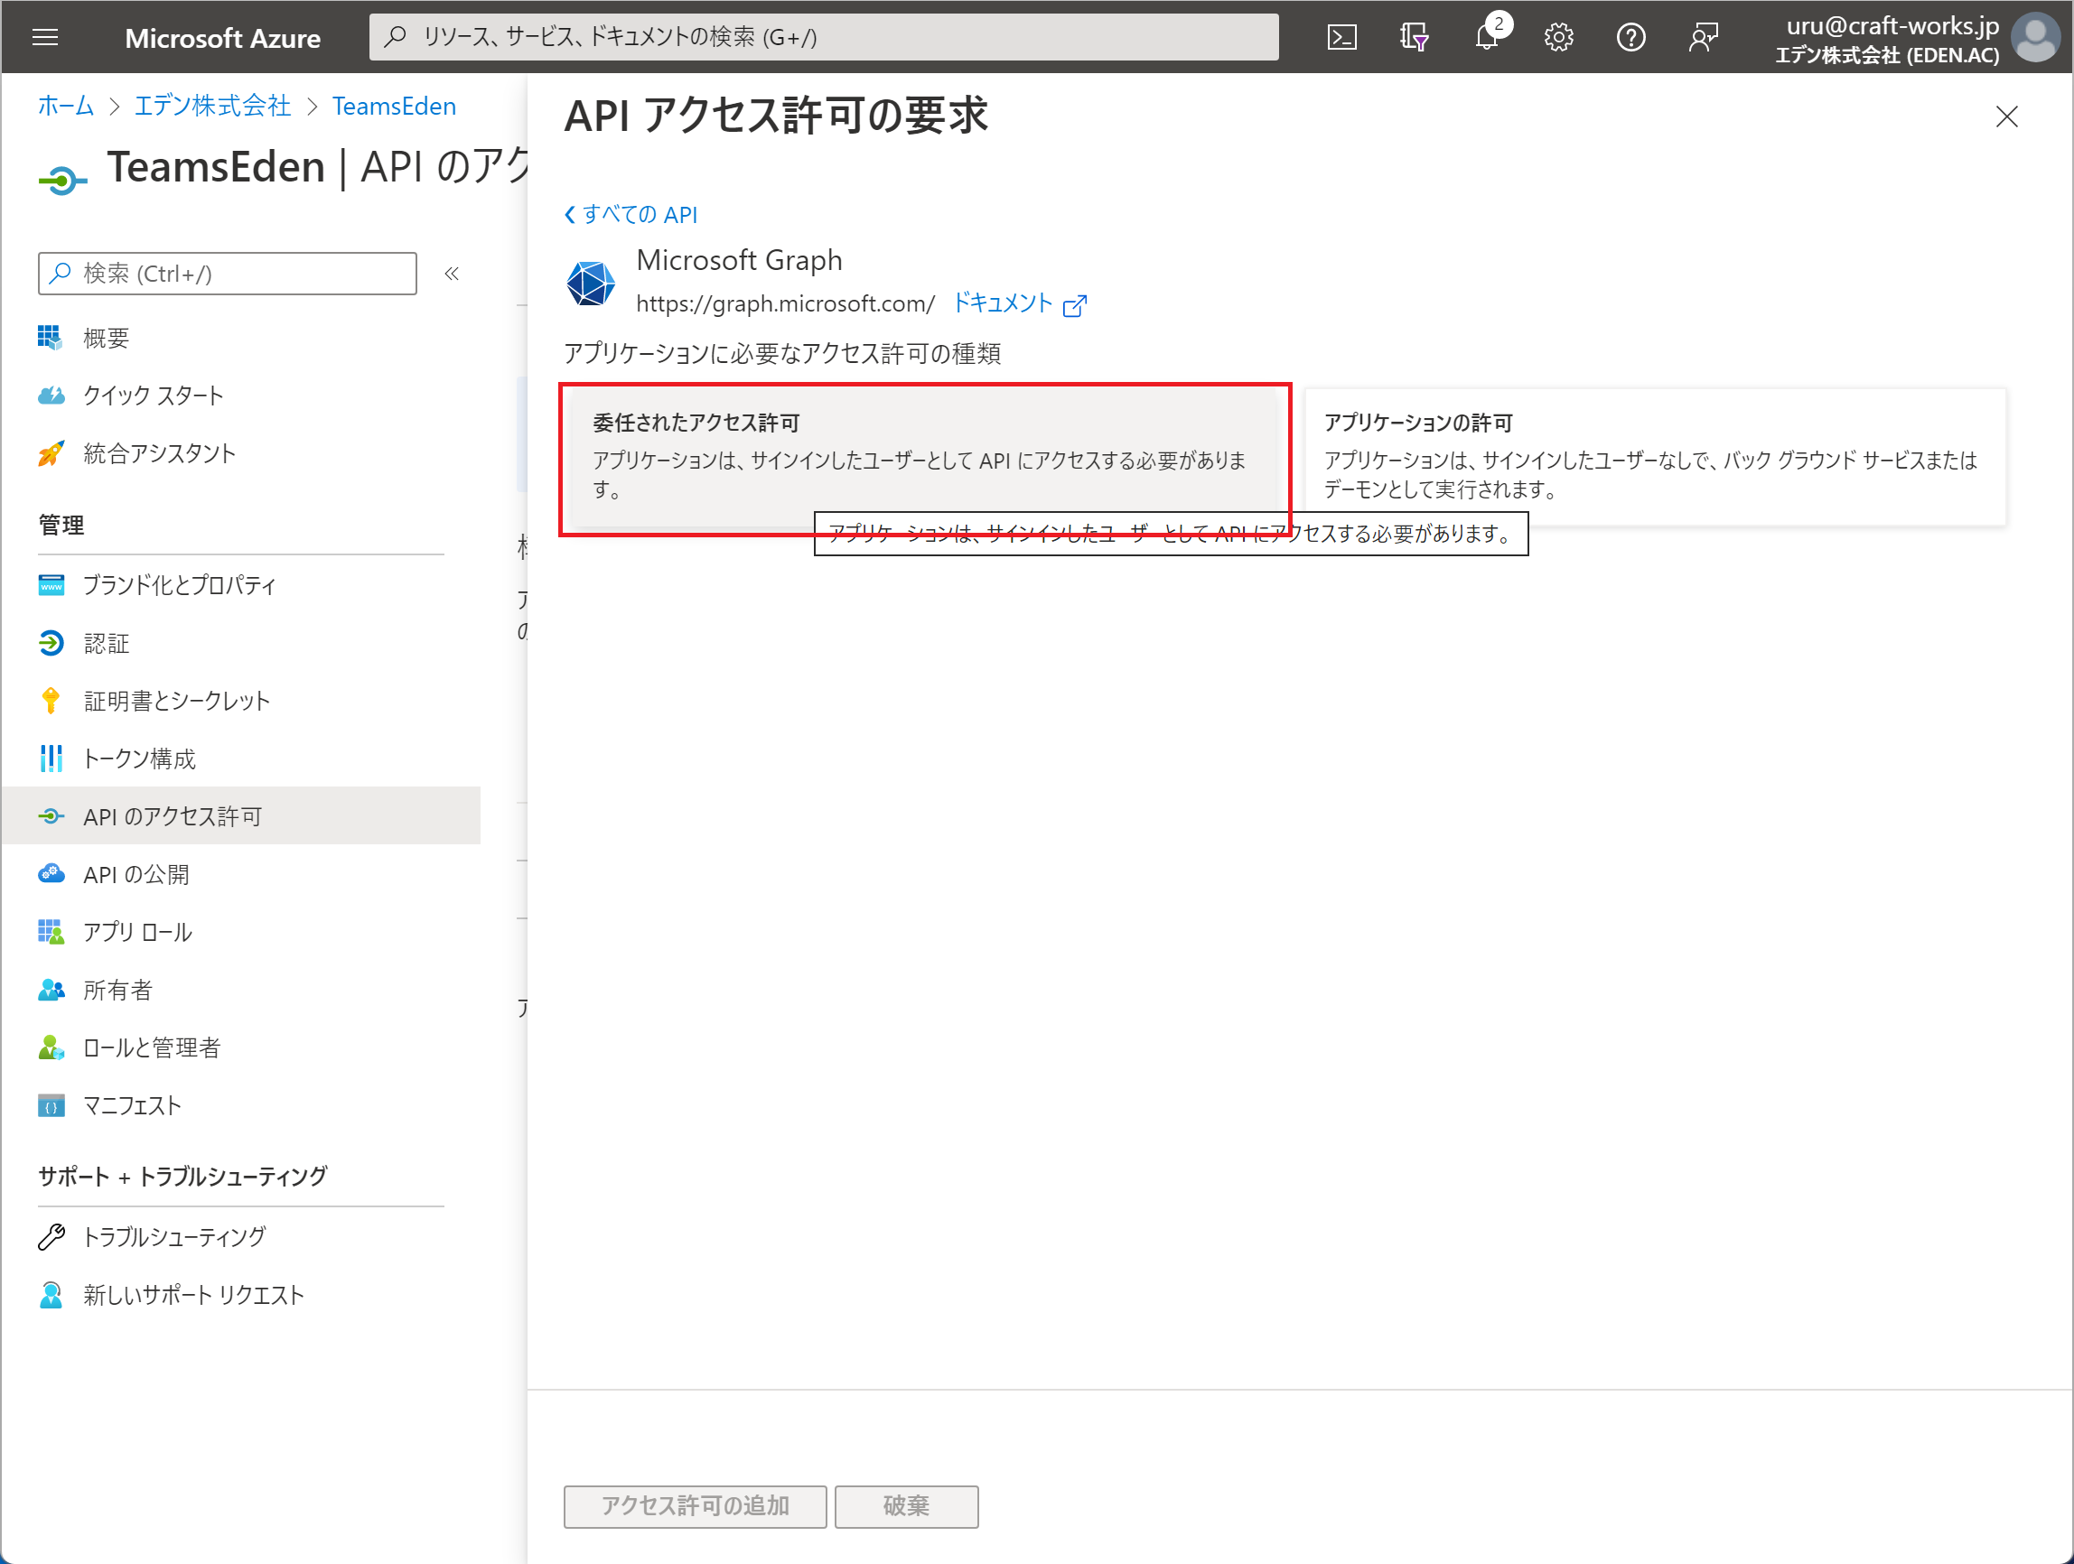
Task: Click the API の公開 cloud icon
Action: (51, 873)
